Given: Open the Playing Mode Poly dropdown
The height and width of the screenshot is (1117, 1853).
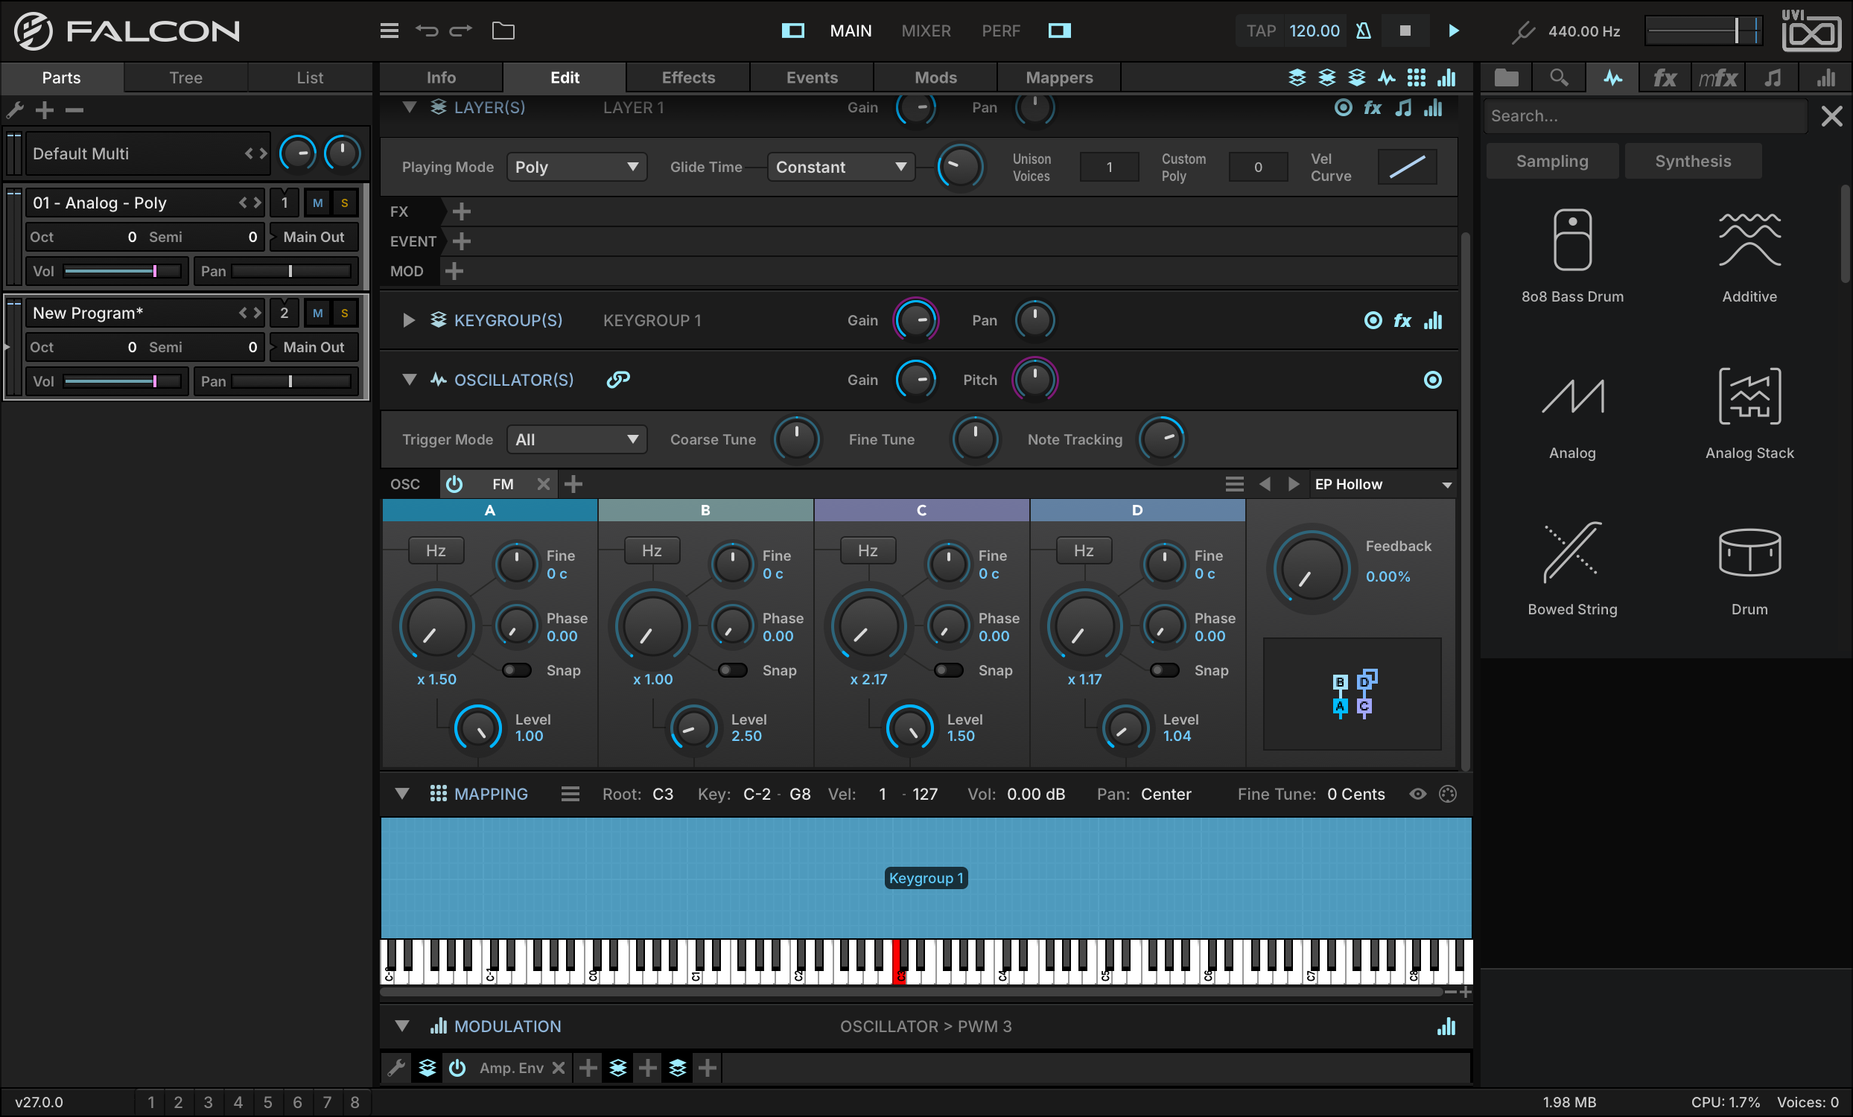Looking at the screenshot, I should coord(576,167).
